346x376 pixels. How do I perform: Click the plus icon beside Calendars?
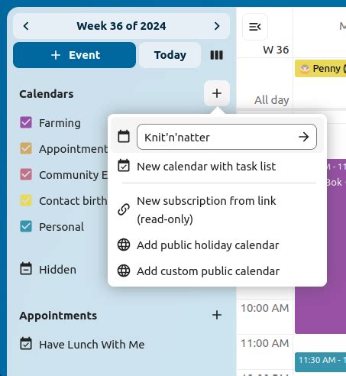point(217,93)
